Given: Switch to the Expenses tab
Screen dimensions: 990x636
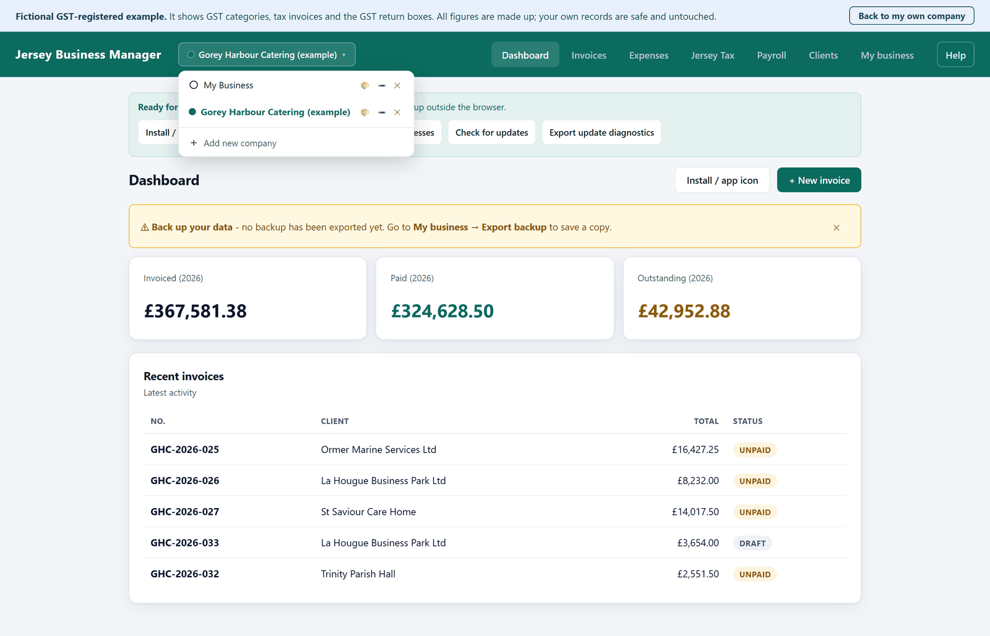Looking at the screenshot, I should pos(648,55).
